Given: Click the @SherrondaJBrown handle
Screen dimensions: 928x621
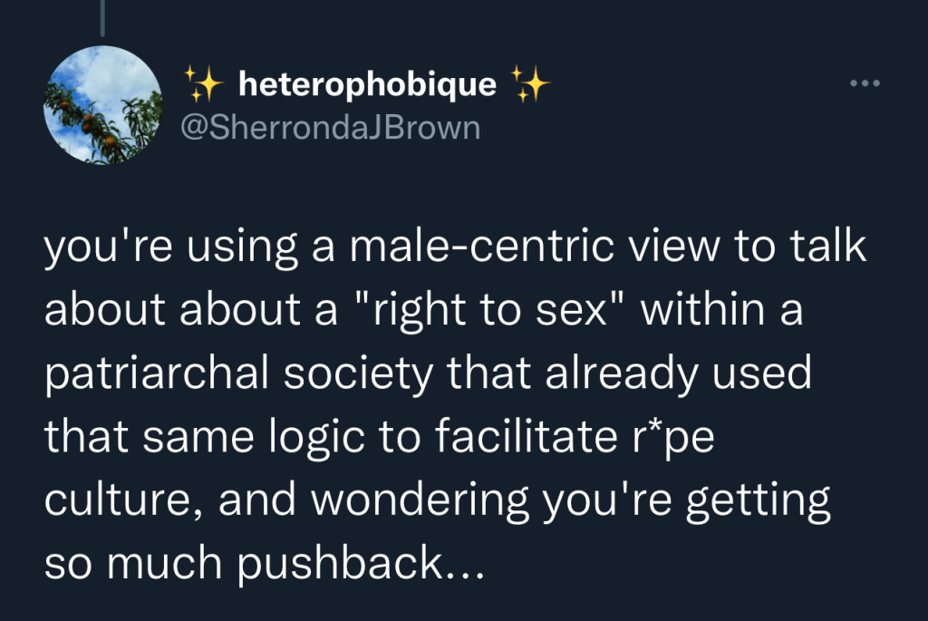Looking at the screenshot, I should (330, 127).
